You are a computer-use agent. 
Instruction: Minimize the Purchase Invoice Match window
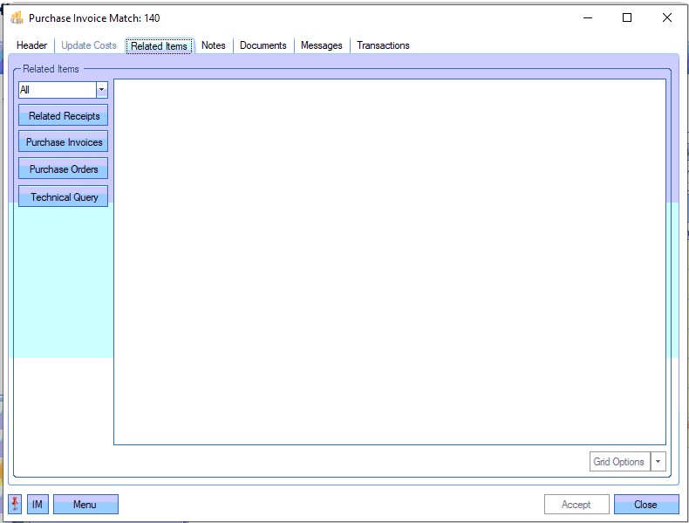pos(588,17)
